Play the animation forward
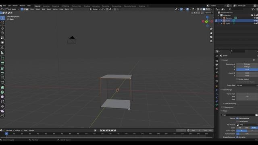This screenshot has width=258, height=145. point(109,130)
